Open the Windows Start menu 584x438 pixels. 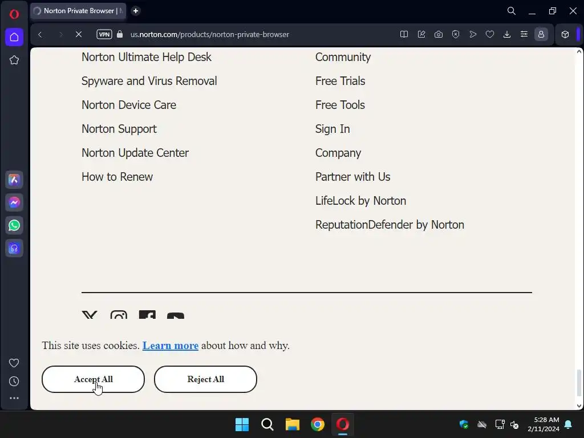tap(242, 424)
